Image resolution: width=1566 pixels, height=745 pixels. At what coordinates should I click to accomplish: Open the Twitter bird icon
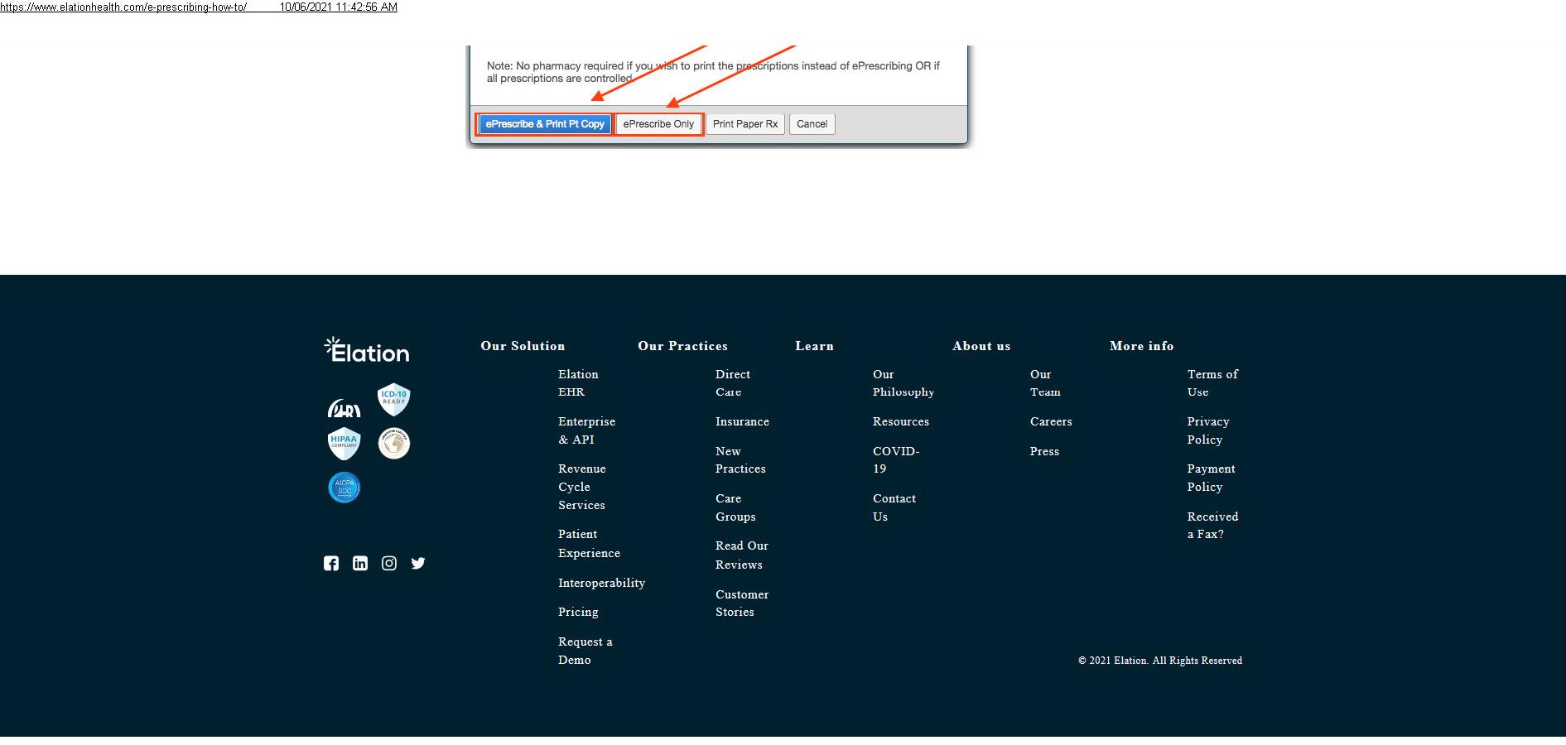pyautogui.click(x=418, y=564)
